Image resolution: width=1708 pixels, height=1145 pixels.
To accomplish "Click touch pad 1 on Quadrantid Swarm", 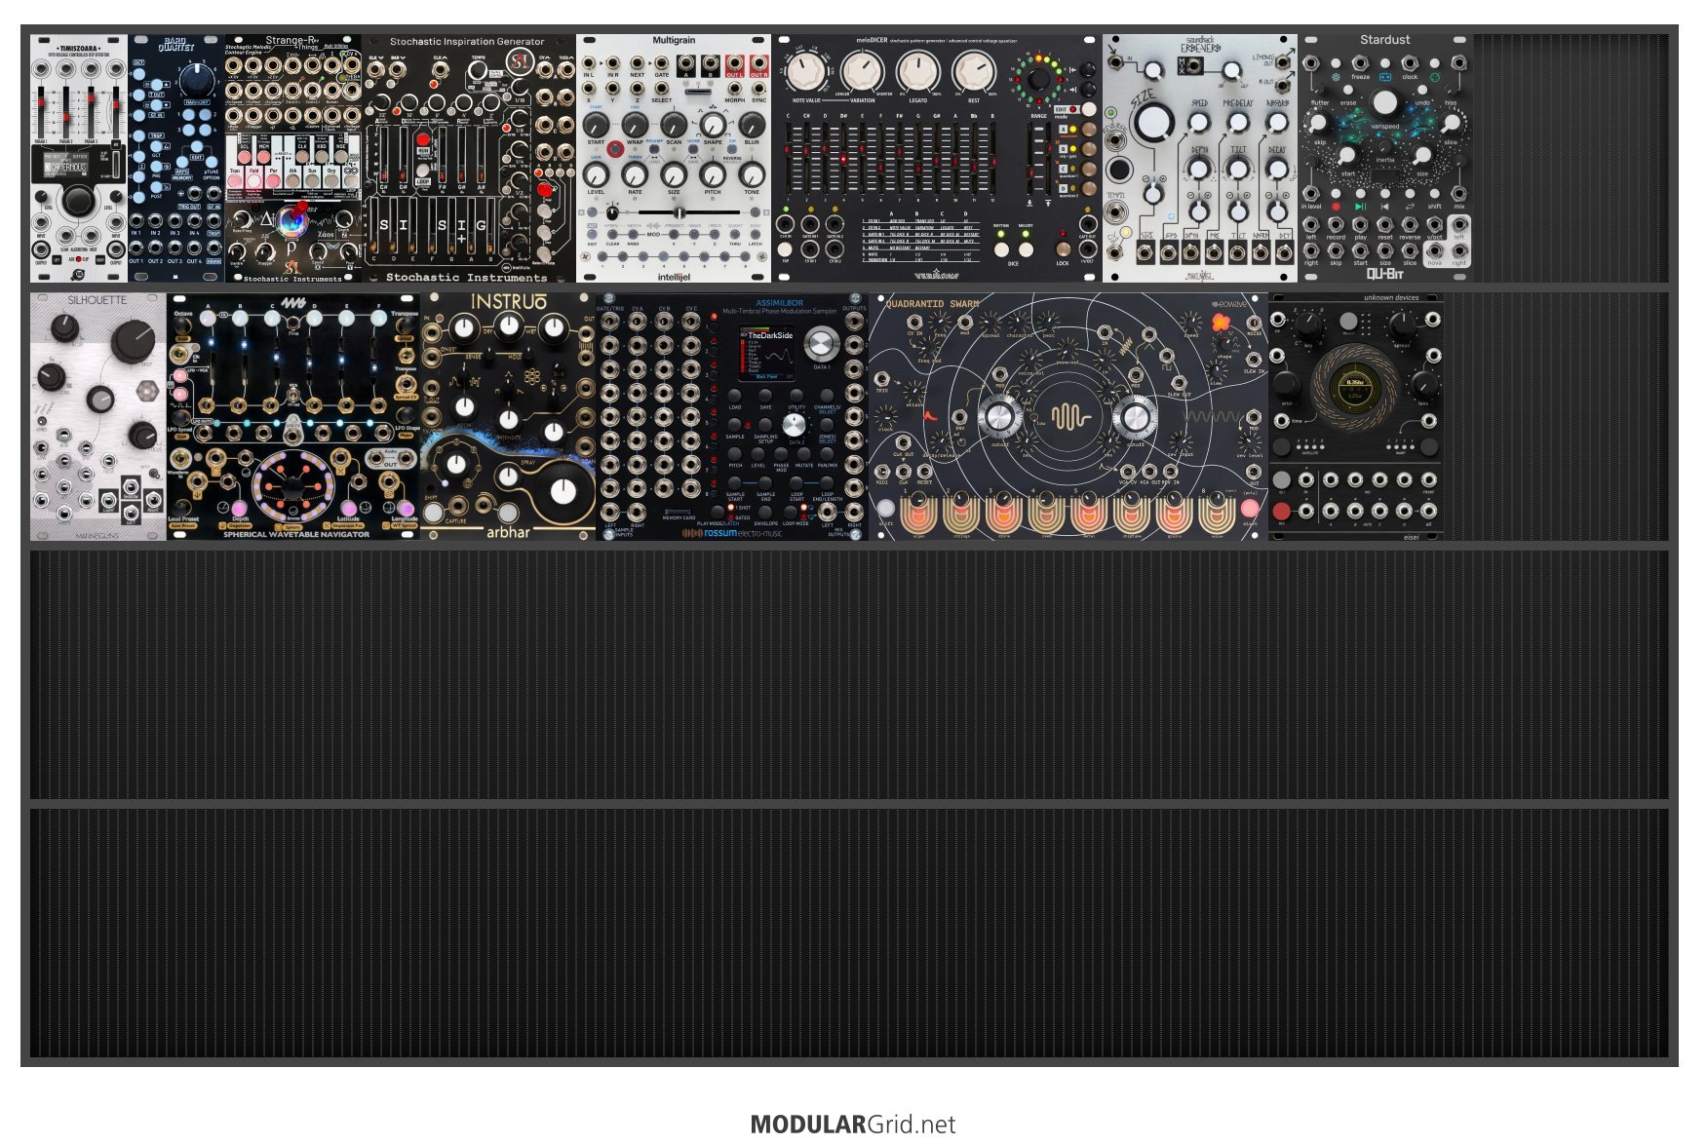I will point(916,515).
